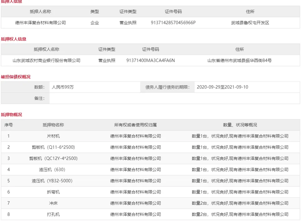Click license number 91371428570456966P
Image resolution: width=301 pixels, height=221 pixels.
(173, 23)
